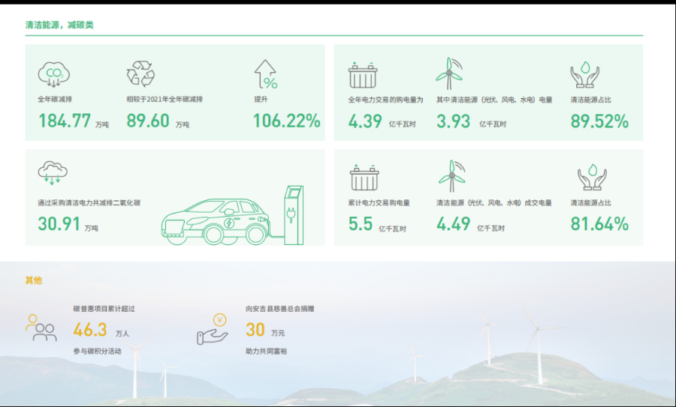Click the 30.91 万吨 figure
This screenshot has width=676, height=407.
(59, 223)
